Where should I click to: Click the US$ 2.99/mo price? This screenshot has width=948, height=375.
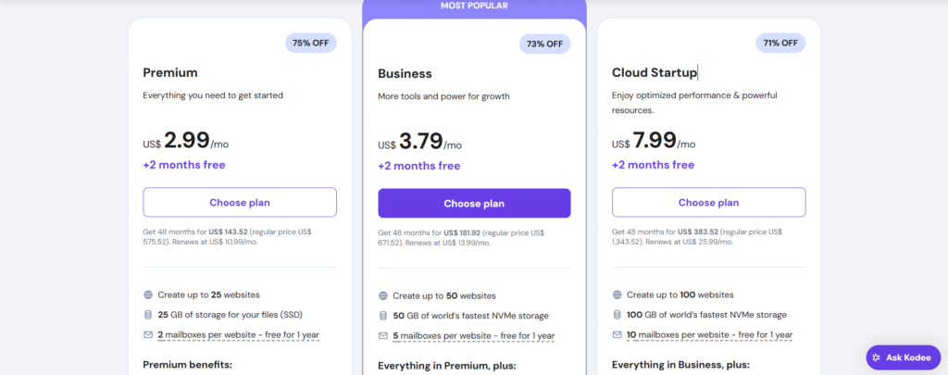(x=186, y=141)
